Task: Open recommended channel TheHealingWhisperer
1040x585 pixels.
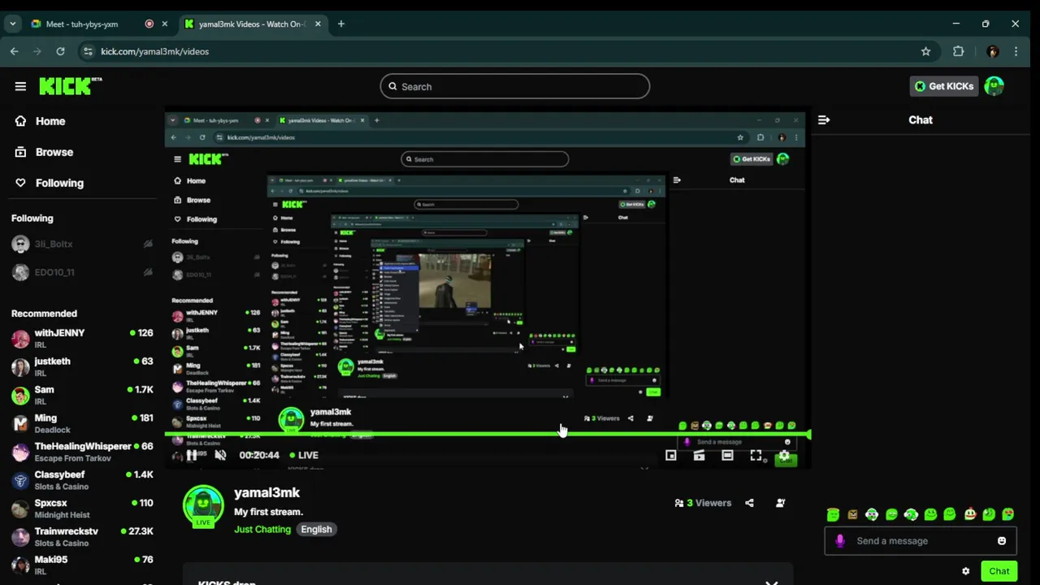Action: point(82,452)
